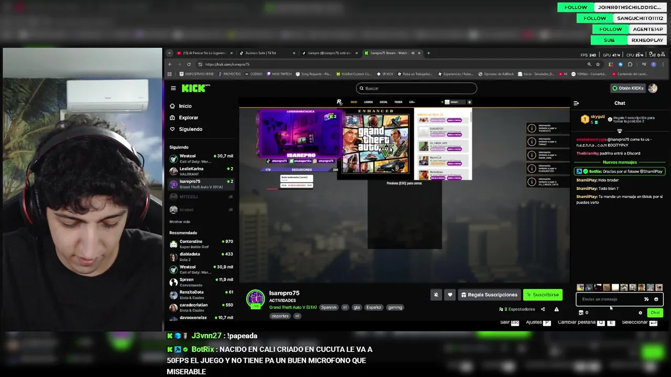Open diabladota recommended channel

(x=201, y=257)
